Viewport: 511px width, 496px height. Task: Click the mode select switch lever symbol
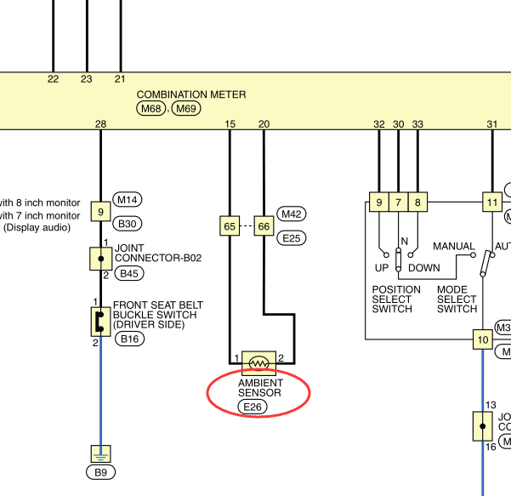coord(485,263)
